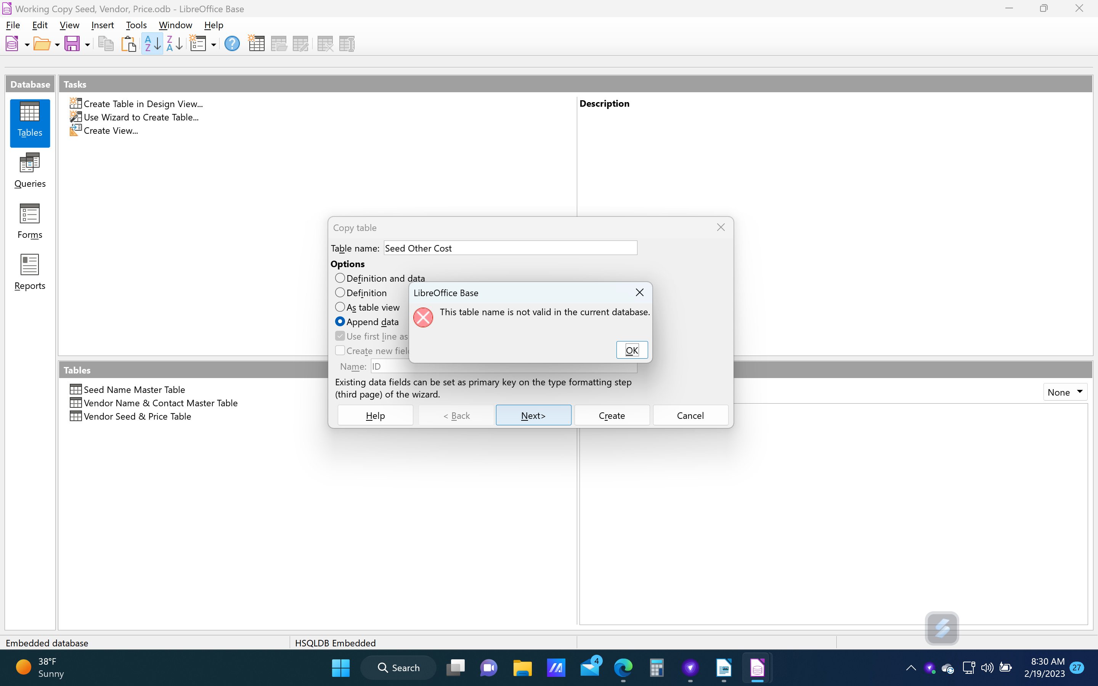Click the Paste clipboard icon

pos(129,44)
